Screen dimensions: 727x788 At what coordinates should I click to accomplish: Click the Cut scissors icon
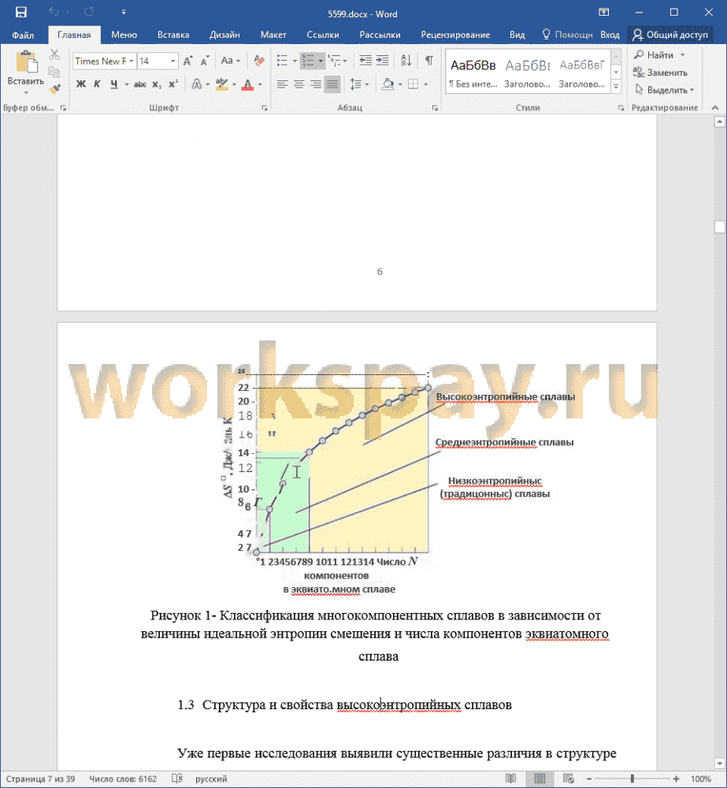54,54
